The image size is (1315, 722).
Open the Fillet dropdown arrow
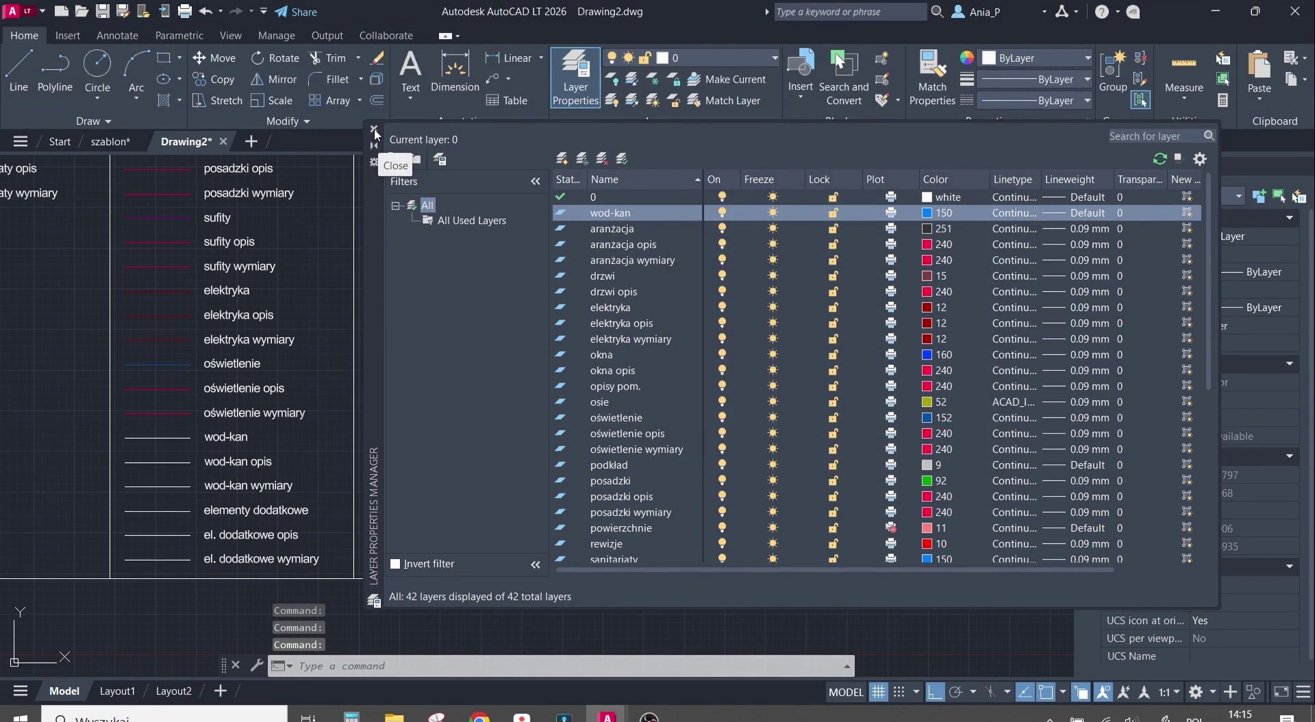361,79
